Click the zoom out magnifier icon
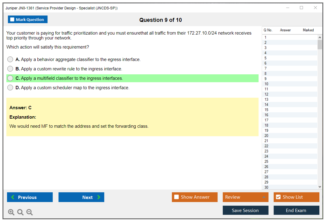Viewport: 327px width, 223px height. click(x=30, y=212)
